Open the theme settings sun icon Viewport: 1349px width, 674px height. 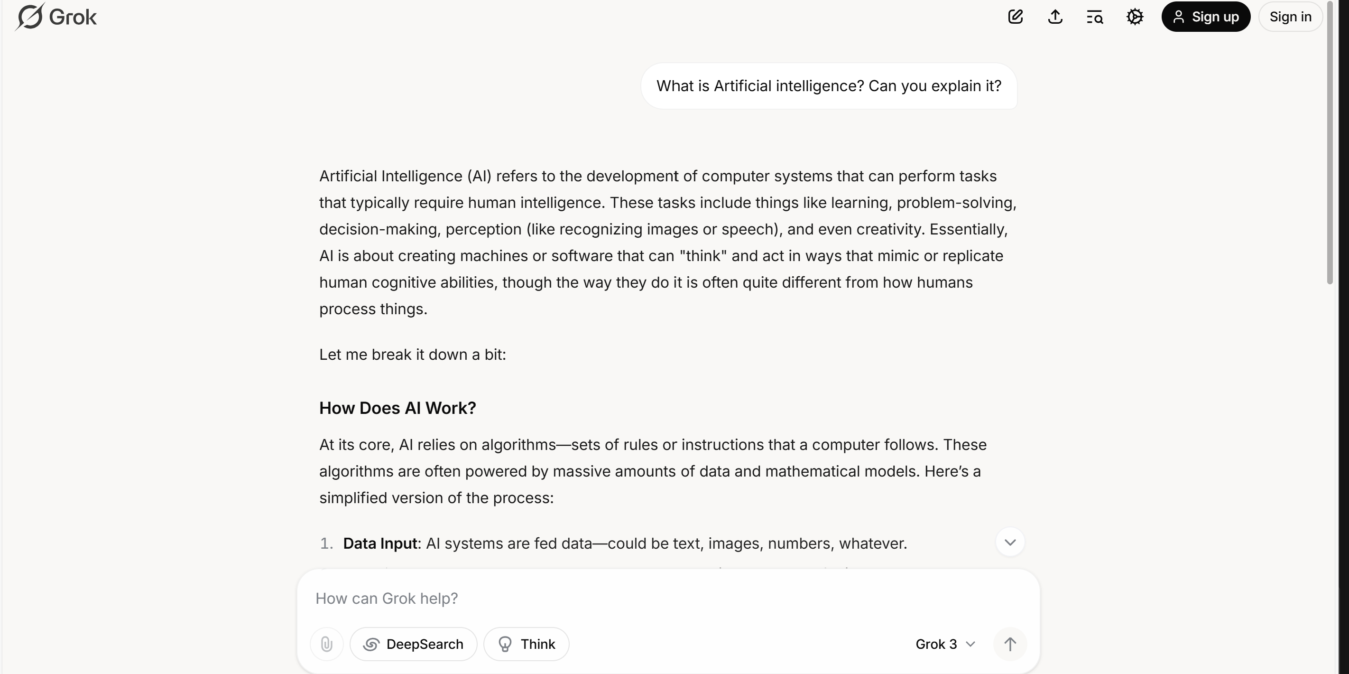(x=1135, y=17)
